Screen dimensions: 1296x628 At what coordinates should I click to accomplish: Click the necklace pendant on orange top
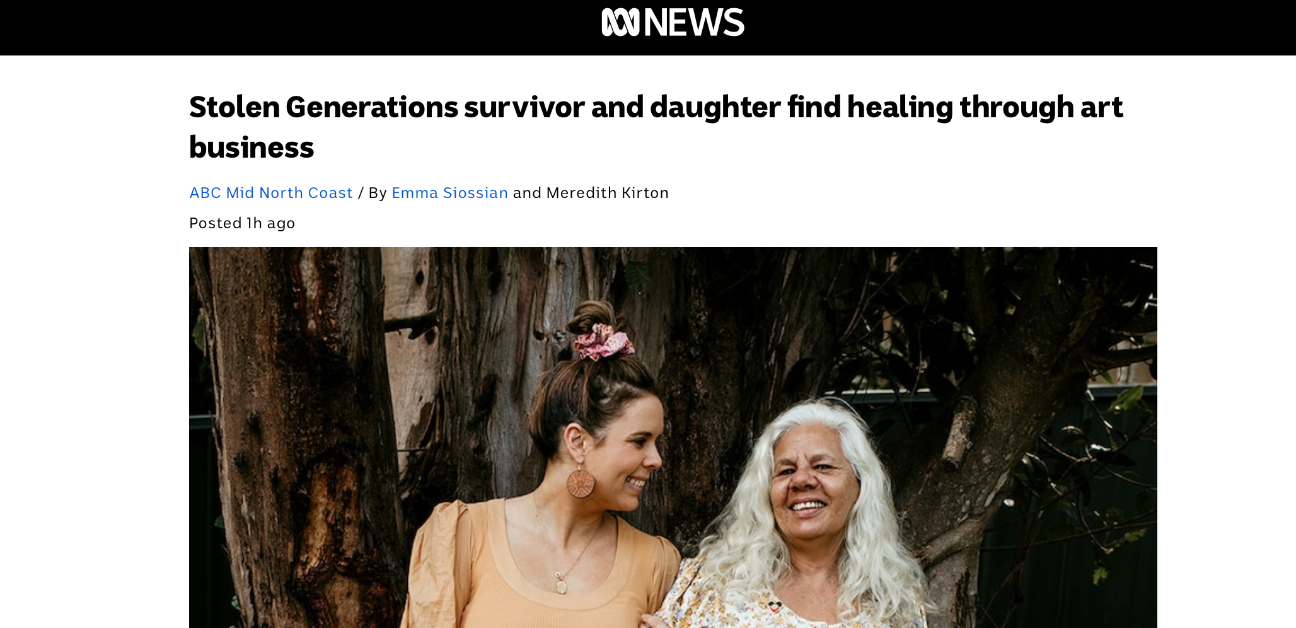(x=560, y=583)
